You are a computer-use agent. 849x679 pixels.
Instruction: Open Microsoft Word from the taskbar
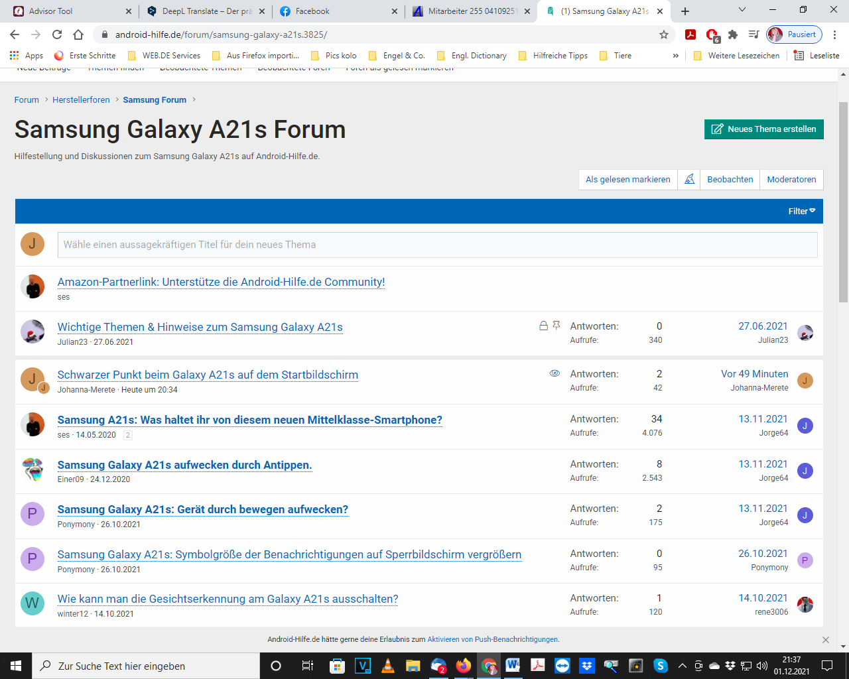tap(513, 666)
